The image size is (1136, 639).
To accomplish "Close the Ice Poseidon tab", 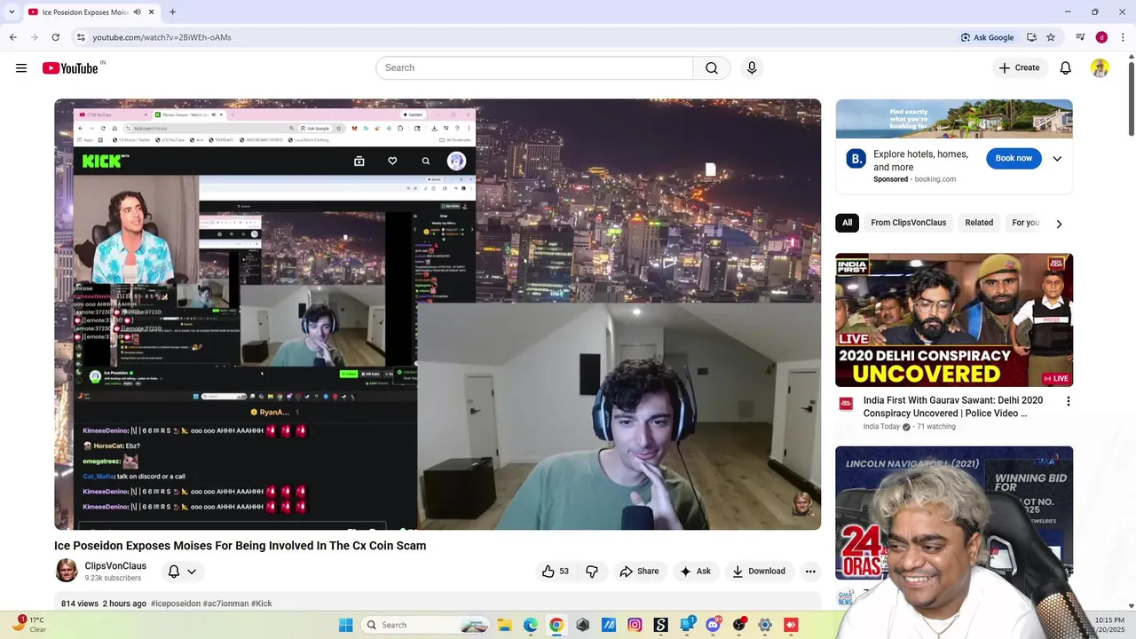I will coord(152,12).
